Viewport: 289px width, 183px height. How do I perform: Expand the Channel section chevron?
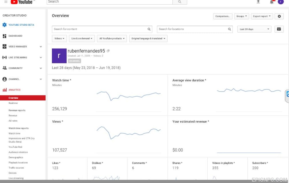41,79
